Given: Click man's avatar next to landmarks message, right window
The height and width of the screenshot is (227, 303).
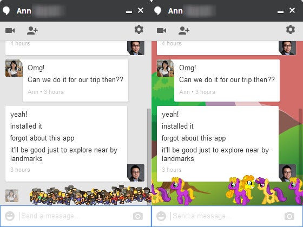Looking at the screenshot, I should pyautogui.click(x=287, y=173).
